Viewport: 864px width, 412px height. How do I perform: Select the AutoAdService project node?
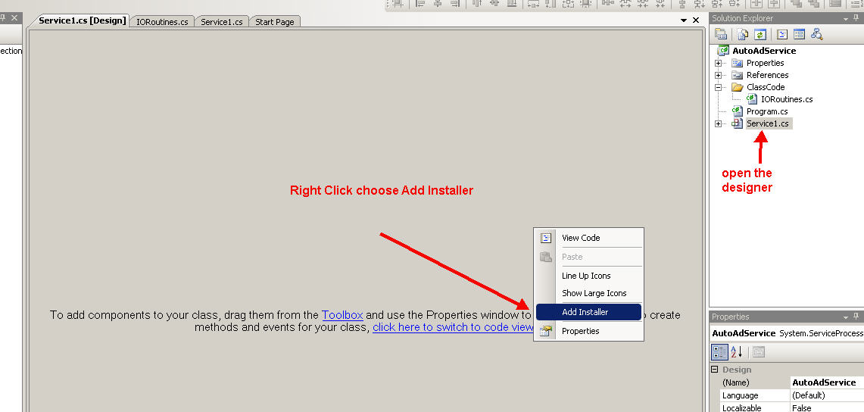point(764,51)
